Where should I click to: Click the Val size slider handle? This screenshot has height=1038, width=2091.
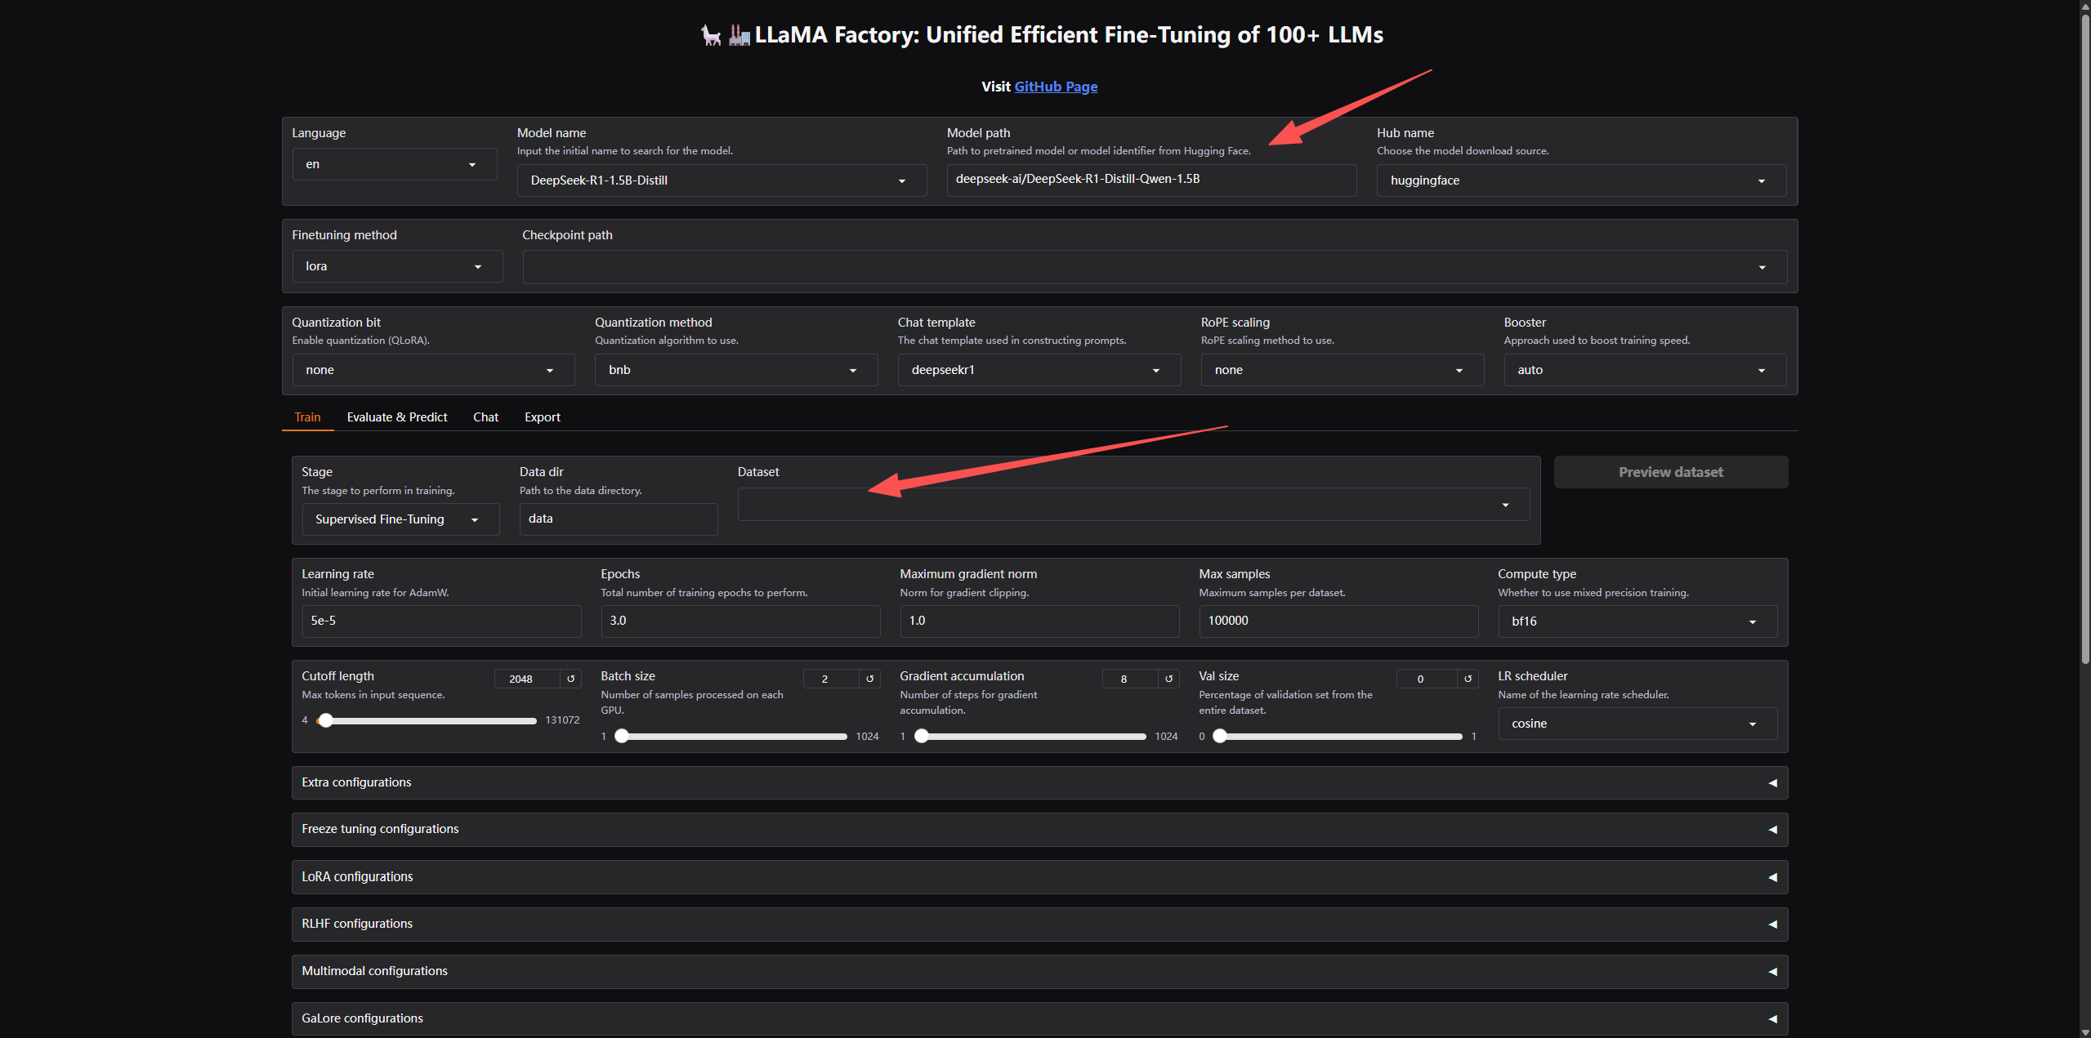pyautogui.click(x=1220, y=737)
